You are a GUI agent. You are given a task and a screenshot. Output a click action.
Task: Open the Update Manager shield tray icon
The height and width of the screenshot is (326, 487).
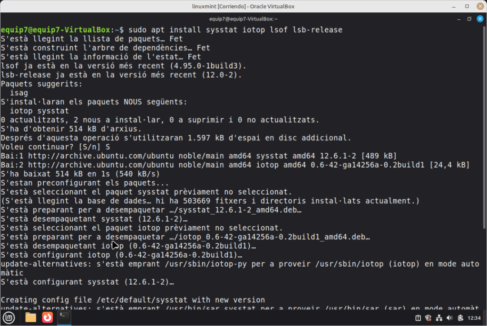(428, 317)
